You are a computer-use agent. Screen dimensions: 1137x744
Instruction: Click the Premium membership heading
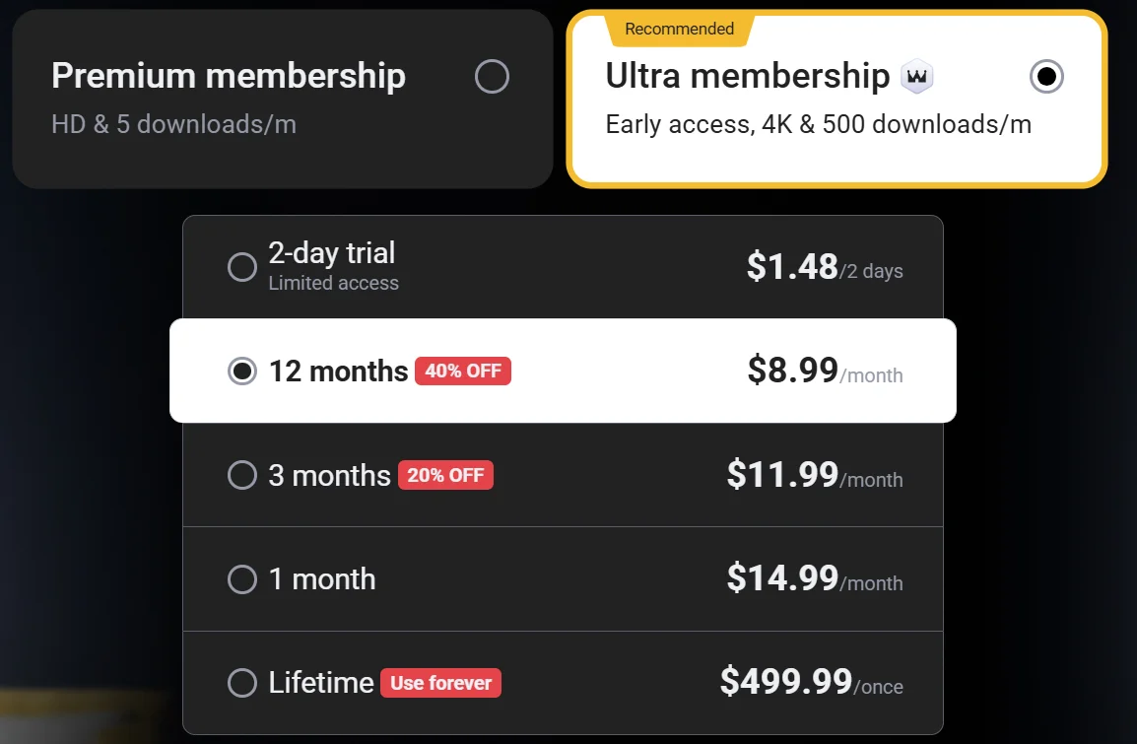(x=229, y=76)
